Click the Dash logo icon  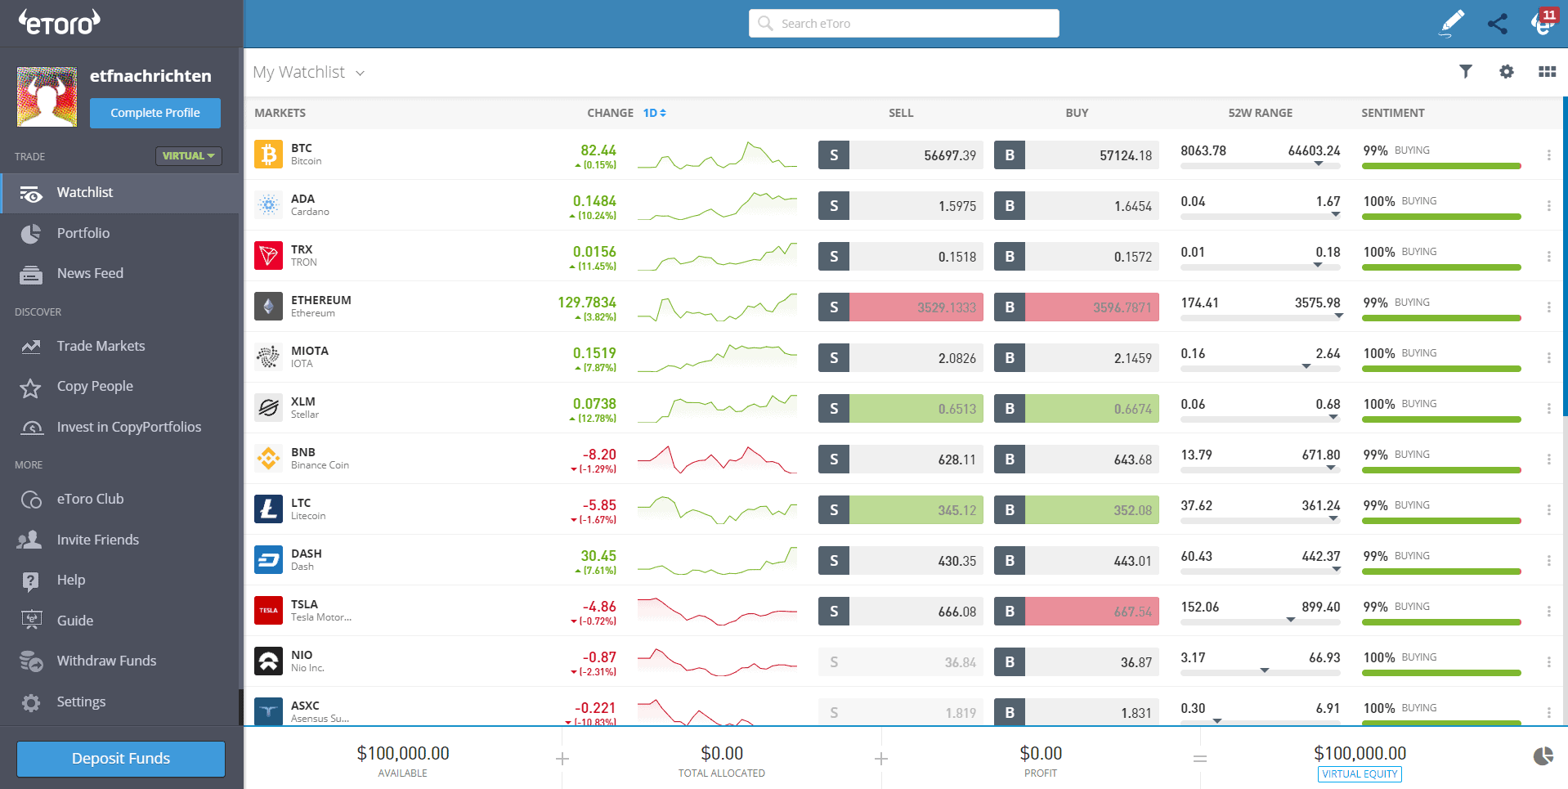pos(268,559)
